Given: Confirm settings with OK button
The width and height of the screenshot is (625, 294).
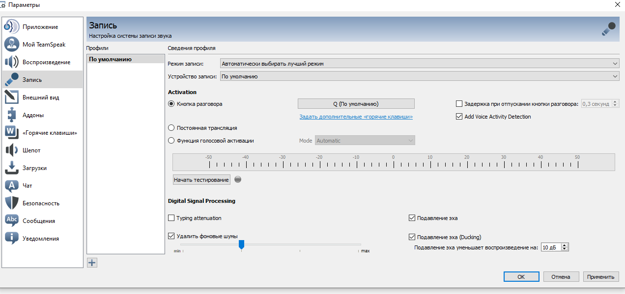Looking at the screenshot, I should click(521, 277).
